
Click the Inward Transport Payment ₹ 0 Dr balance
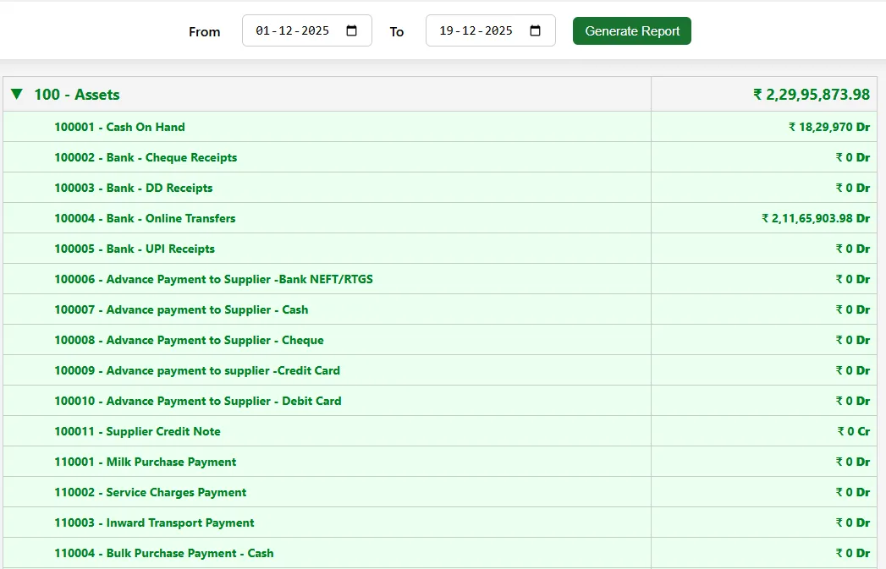(x=853, y=523)
